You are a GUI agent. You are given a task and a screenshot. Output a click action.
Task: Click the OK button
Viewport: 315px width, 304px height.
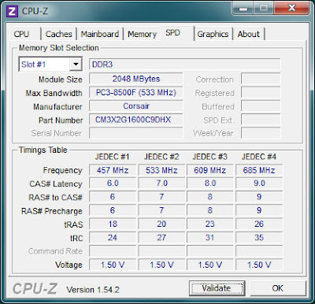[278, 288]
